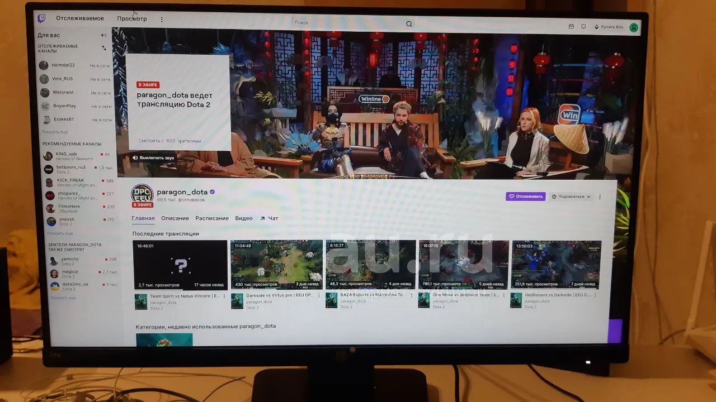Screen dimensions: 716x402
Task: Open the recent category cover under Категории
Action: 164,340
